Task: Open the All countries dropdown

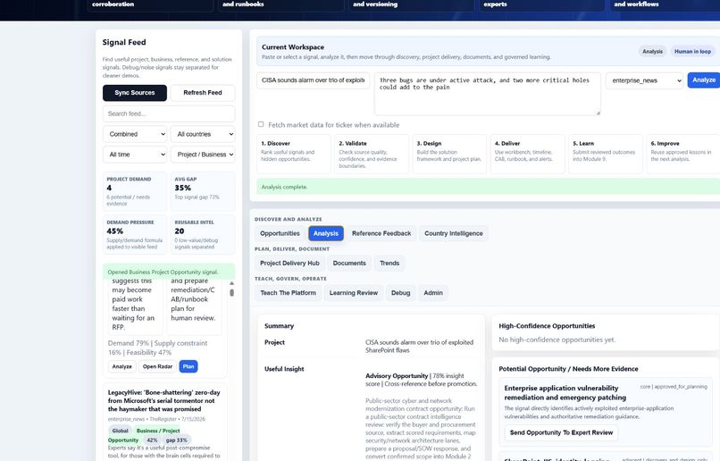Action: pos(203,134)
